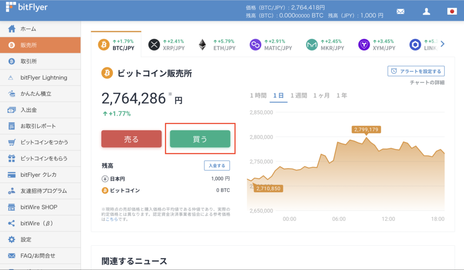Viewport: 464px width, 270px height.
Task: Open the 取引所 sidebar menu
Action: click(27, 61)
